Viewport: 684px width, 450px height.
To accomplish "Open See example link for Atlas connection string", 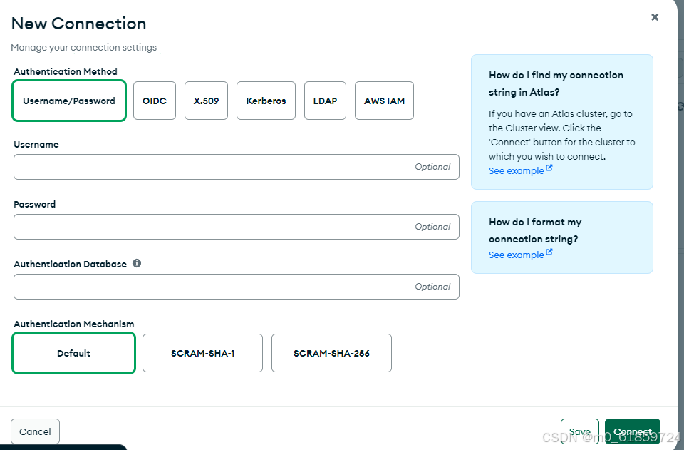I will coord(517,171).
